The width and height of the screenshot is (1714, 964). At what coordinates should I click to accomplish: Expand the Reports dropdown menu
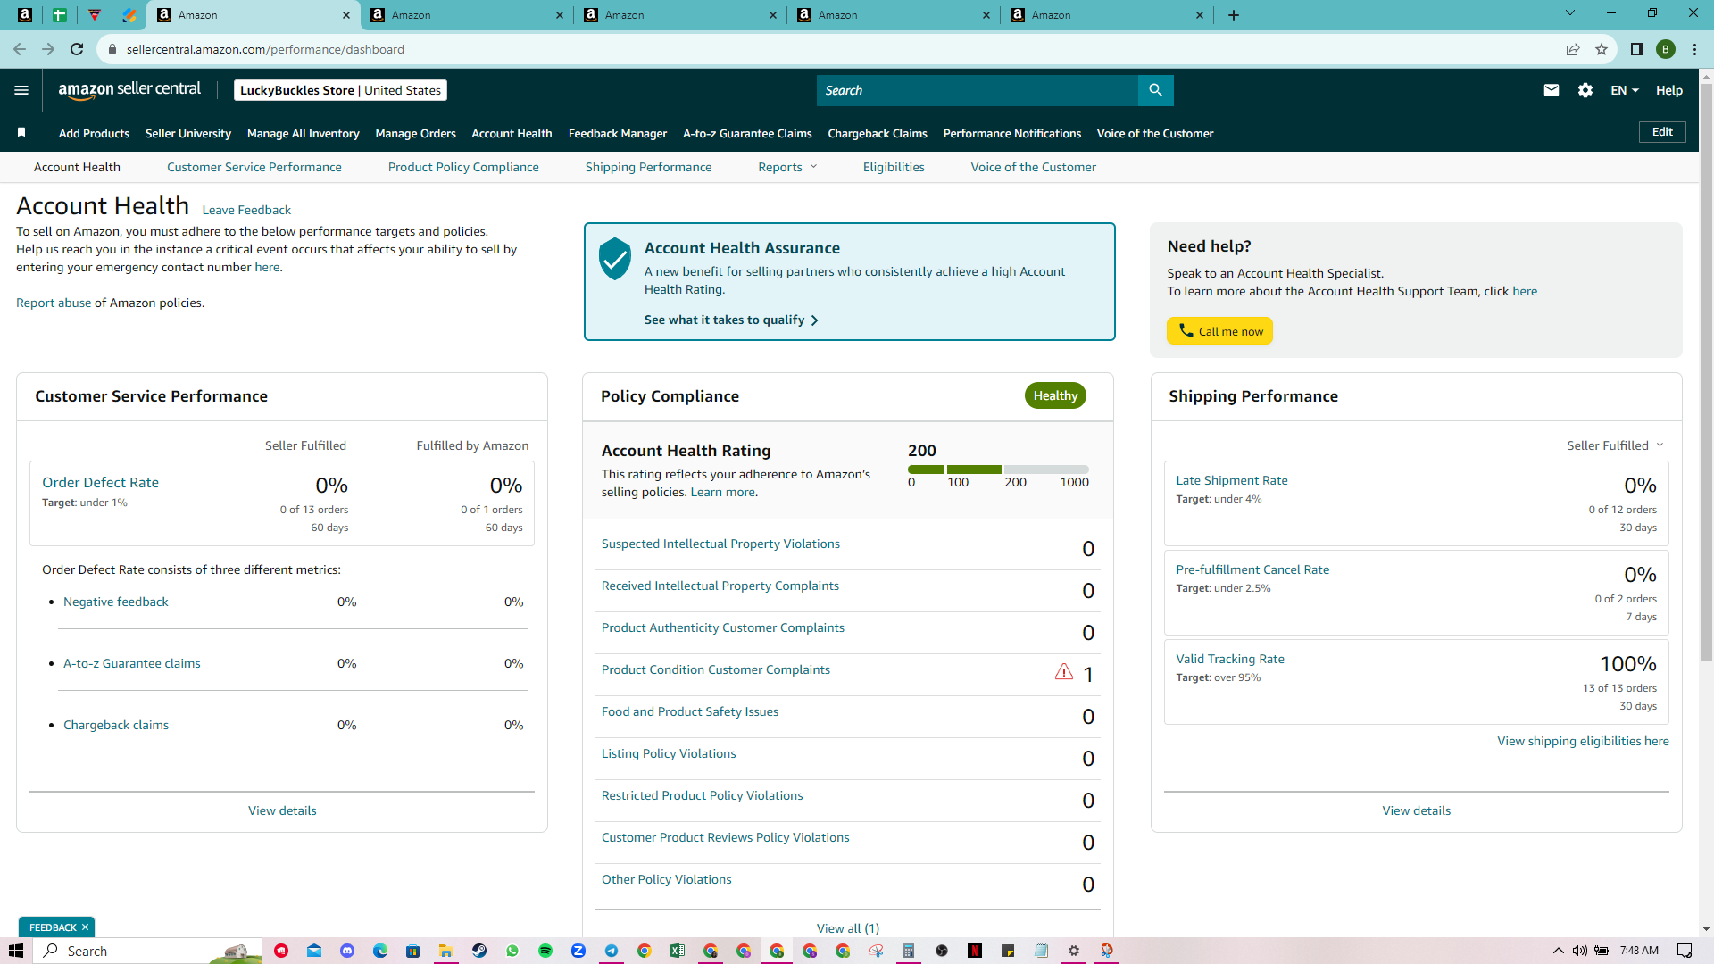point(787,167)
